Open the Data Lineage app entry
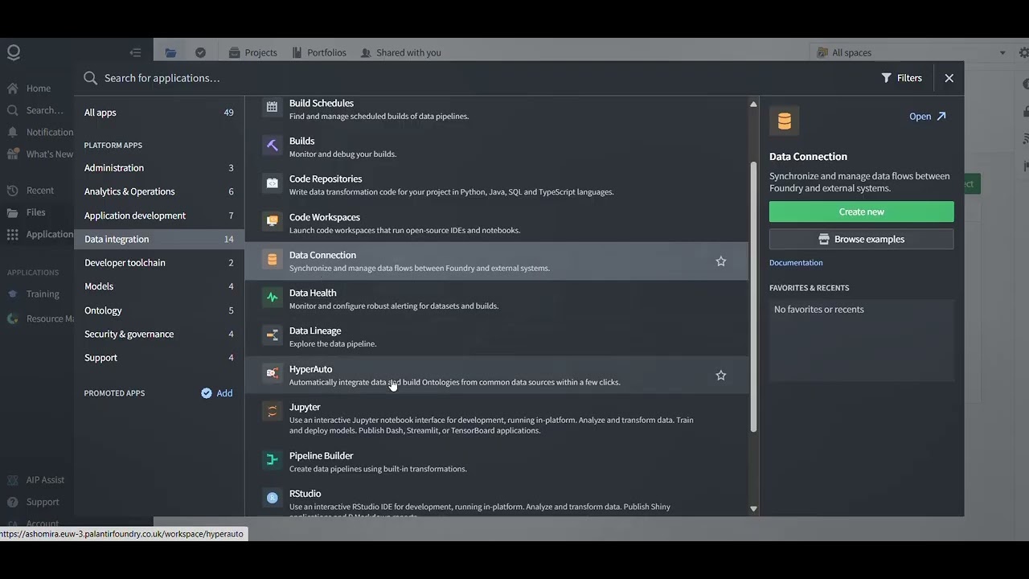This screenshot has width=1029, height=579. (x=496, y=337)
